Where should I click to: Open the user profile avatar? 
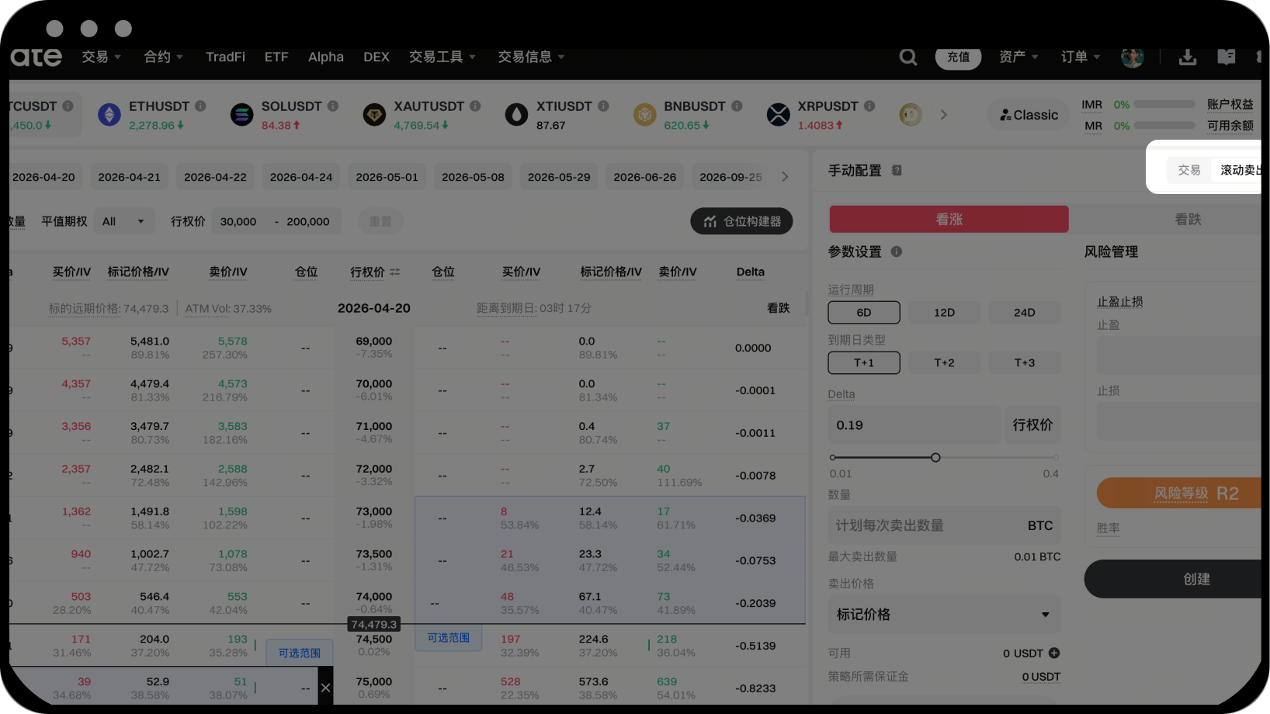click(1132, 57)
